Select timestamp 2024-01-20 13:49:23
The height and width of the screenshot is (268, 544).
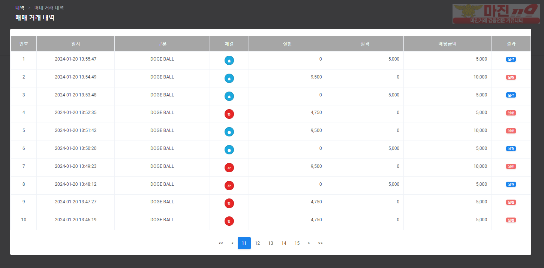[x=76, y=166]
